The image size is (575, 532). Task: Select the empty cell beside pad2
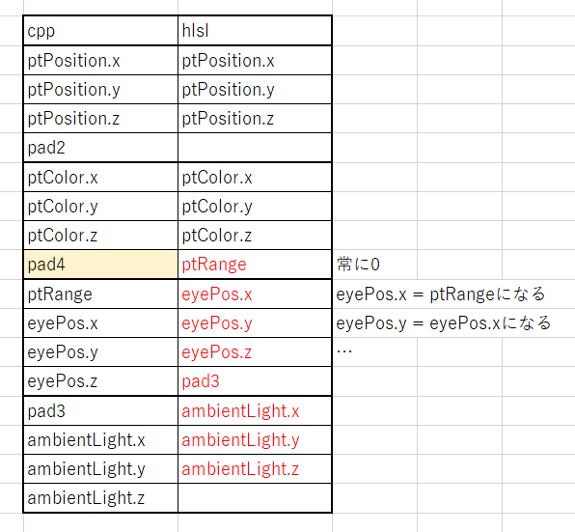point(255,148)
